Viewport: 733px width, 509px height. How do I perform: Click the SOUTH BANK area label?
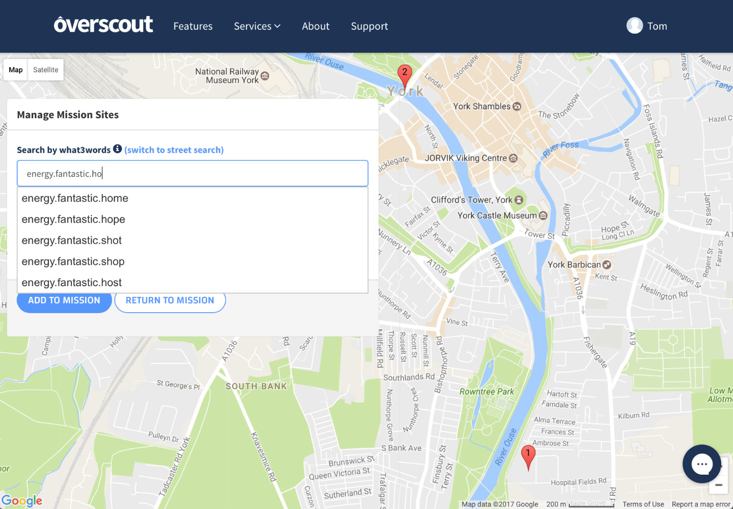tap(256, 386)
